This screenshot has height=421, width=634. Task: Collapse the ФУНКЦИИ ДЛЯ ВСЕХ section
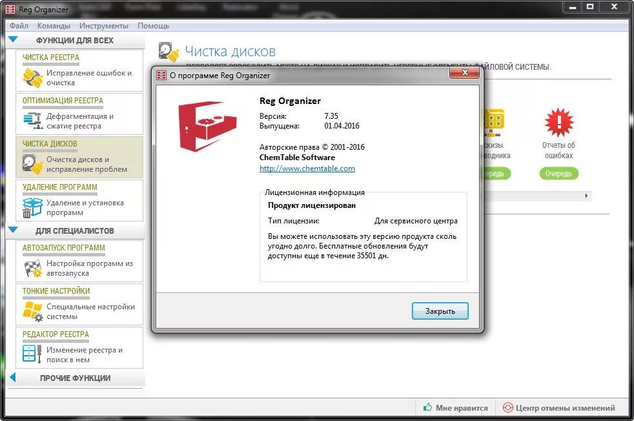click(x=13, y=39)
